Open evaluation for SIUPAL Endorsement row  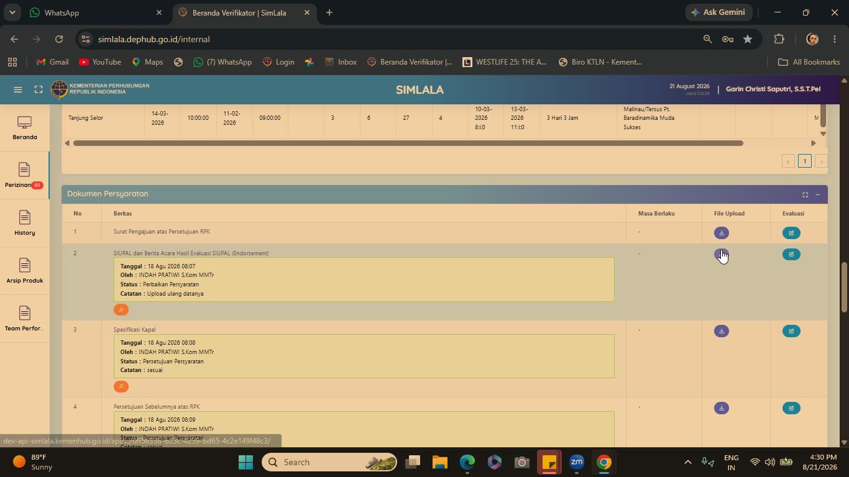coord(791,254)
